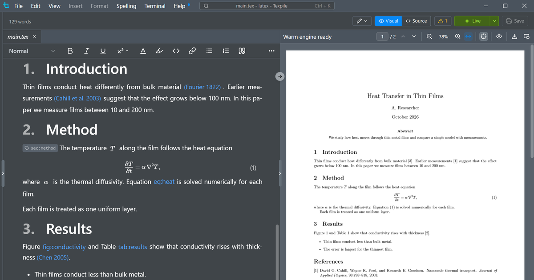
Task: Edit the PDF page number field
Action: (x=382, y=37)
